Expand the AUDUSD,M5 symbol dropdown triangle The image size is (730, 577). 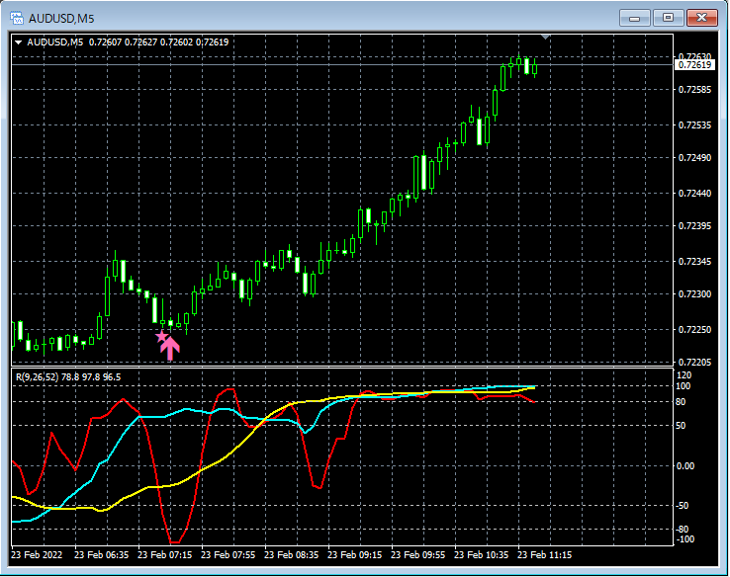(x=19, y=42)
